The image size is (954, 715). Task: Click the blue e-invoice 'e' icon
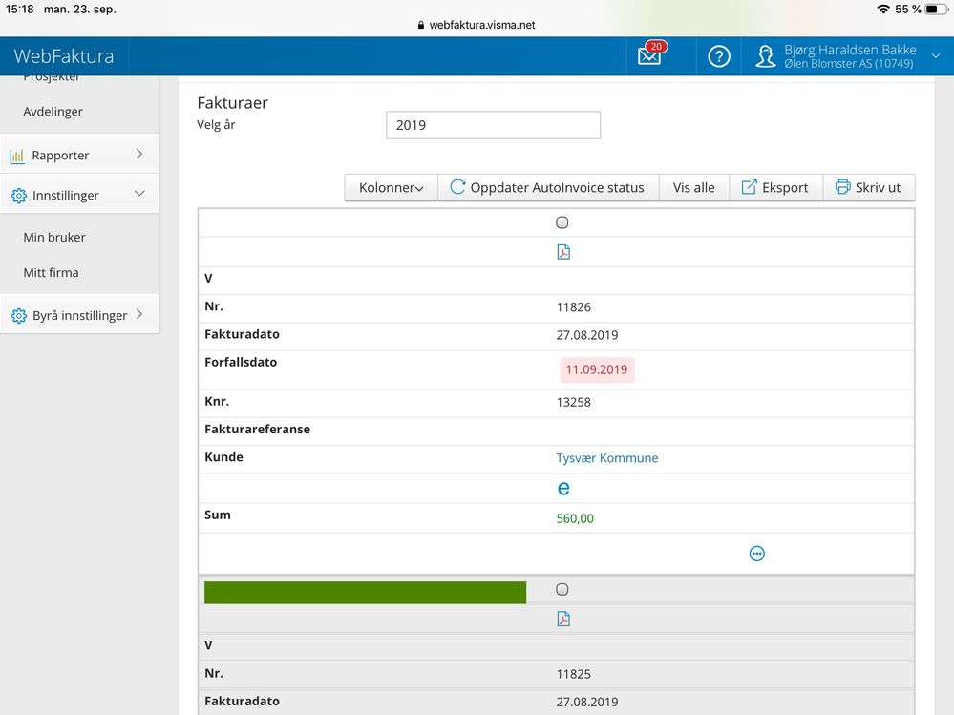[563, 488]
